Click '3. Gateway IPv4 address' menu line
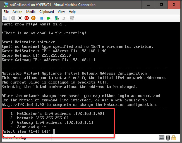The height and width of the screenshot is (143, 182). tap(52, 122)
